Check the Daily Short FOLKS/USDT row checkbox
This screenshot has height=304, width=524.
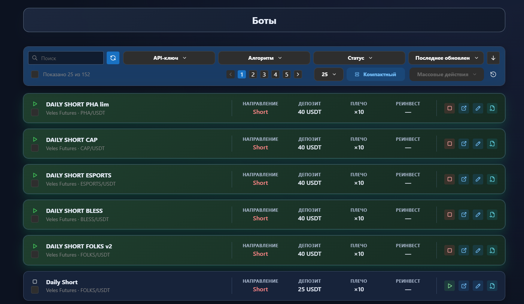(35, 290)
